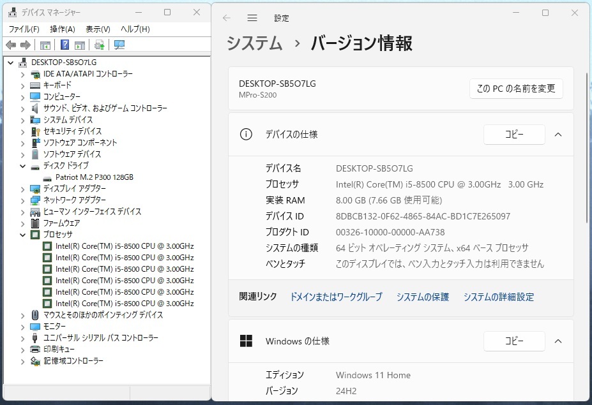Viewport: 592px width, 405px height.
Task: Scan for hardware changes using monitor icon
Action: tap(119, 45)
